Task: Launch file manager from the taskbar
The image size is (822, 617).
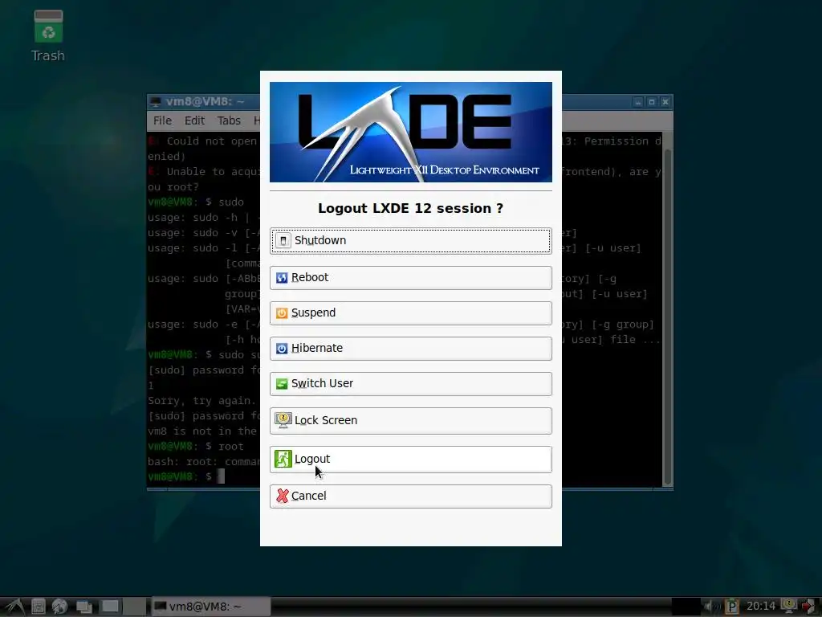Action: (39, 607)
